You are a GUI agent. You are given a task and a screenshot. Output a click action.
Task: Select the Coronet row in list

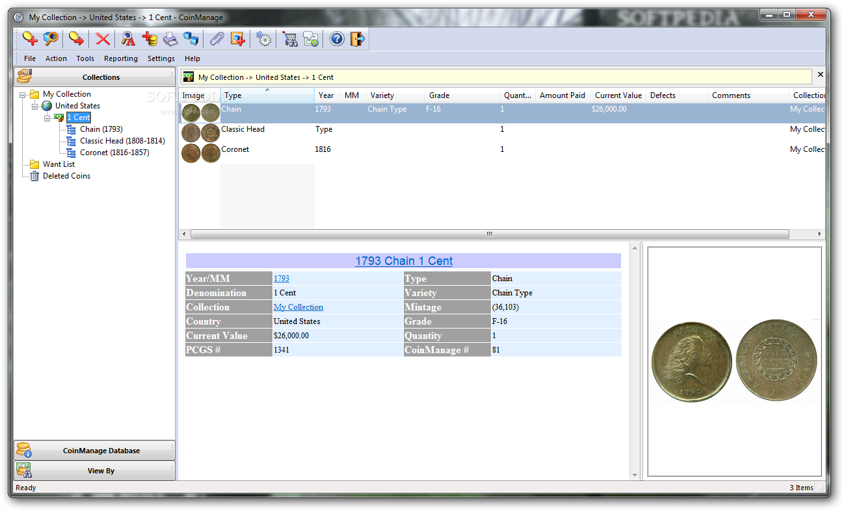[503, 153]
